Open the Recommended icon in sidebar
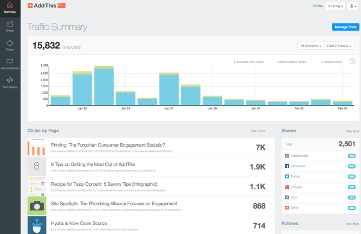 [x=10, y=61]
